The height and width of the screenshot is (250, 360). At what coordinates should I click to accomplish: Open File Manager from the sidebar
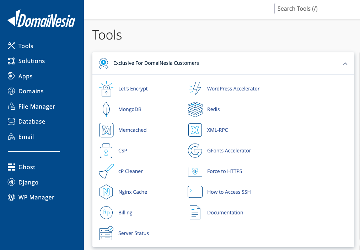pos(36,106)
